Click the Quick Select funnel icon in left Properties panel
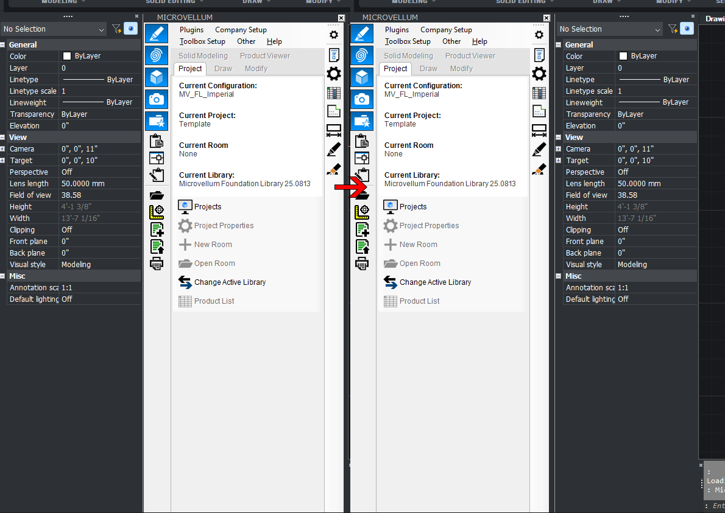The width and height of the screenshot is (725, 513). point(116,29)
